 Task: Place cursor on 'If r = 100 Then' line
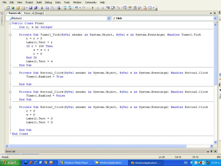pyautogui.click(x=40, y=46)
